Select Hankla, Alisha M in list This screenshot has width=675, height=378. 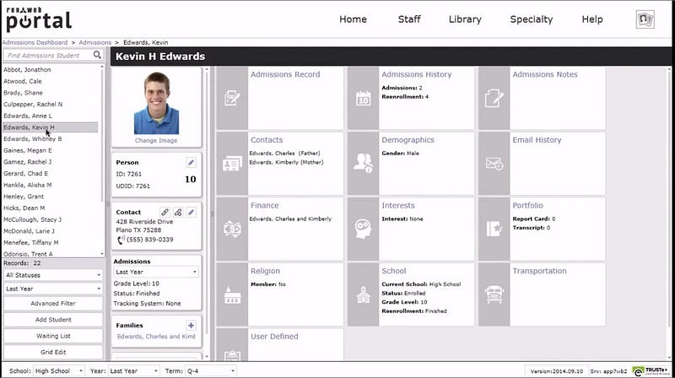(28, 185)
